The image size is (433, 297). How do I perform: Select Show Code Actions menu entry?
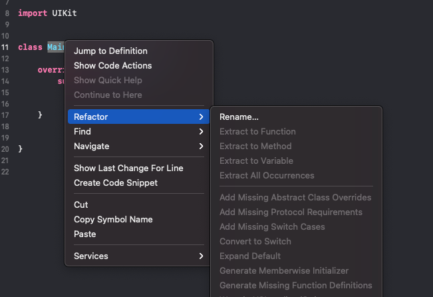coord(112,65)
